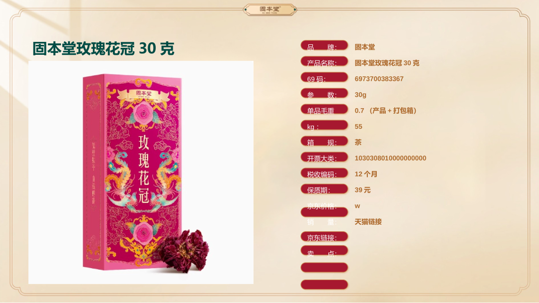The width and height of the screenshot is (539, 303).
Task: Select the 参数 label pill
Action: [324, 93]
